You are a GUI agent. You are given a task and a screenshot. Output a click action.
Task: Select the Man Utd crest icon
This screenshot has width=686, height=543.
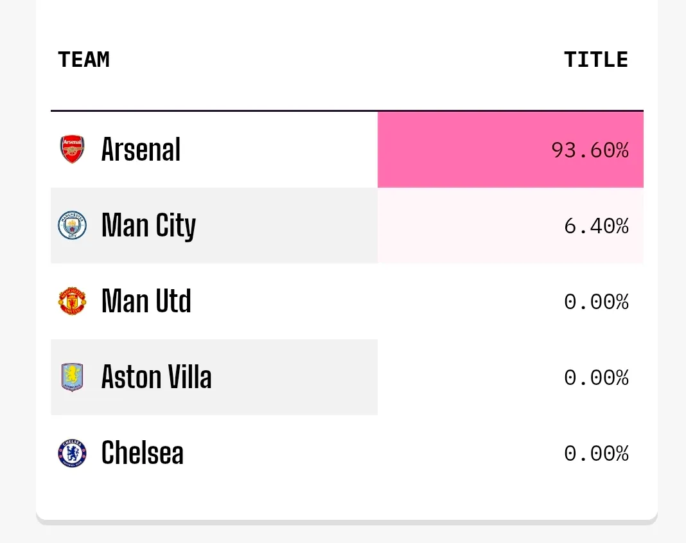[x=72, y=301]
